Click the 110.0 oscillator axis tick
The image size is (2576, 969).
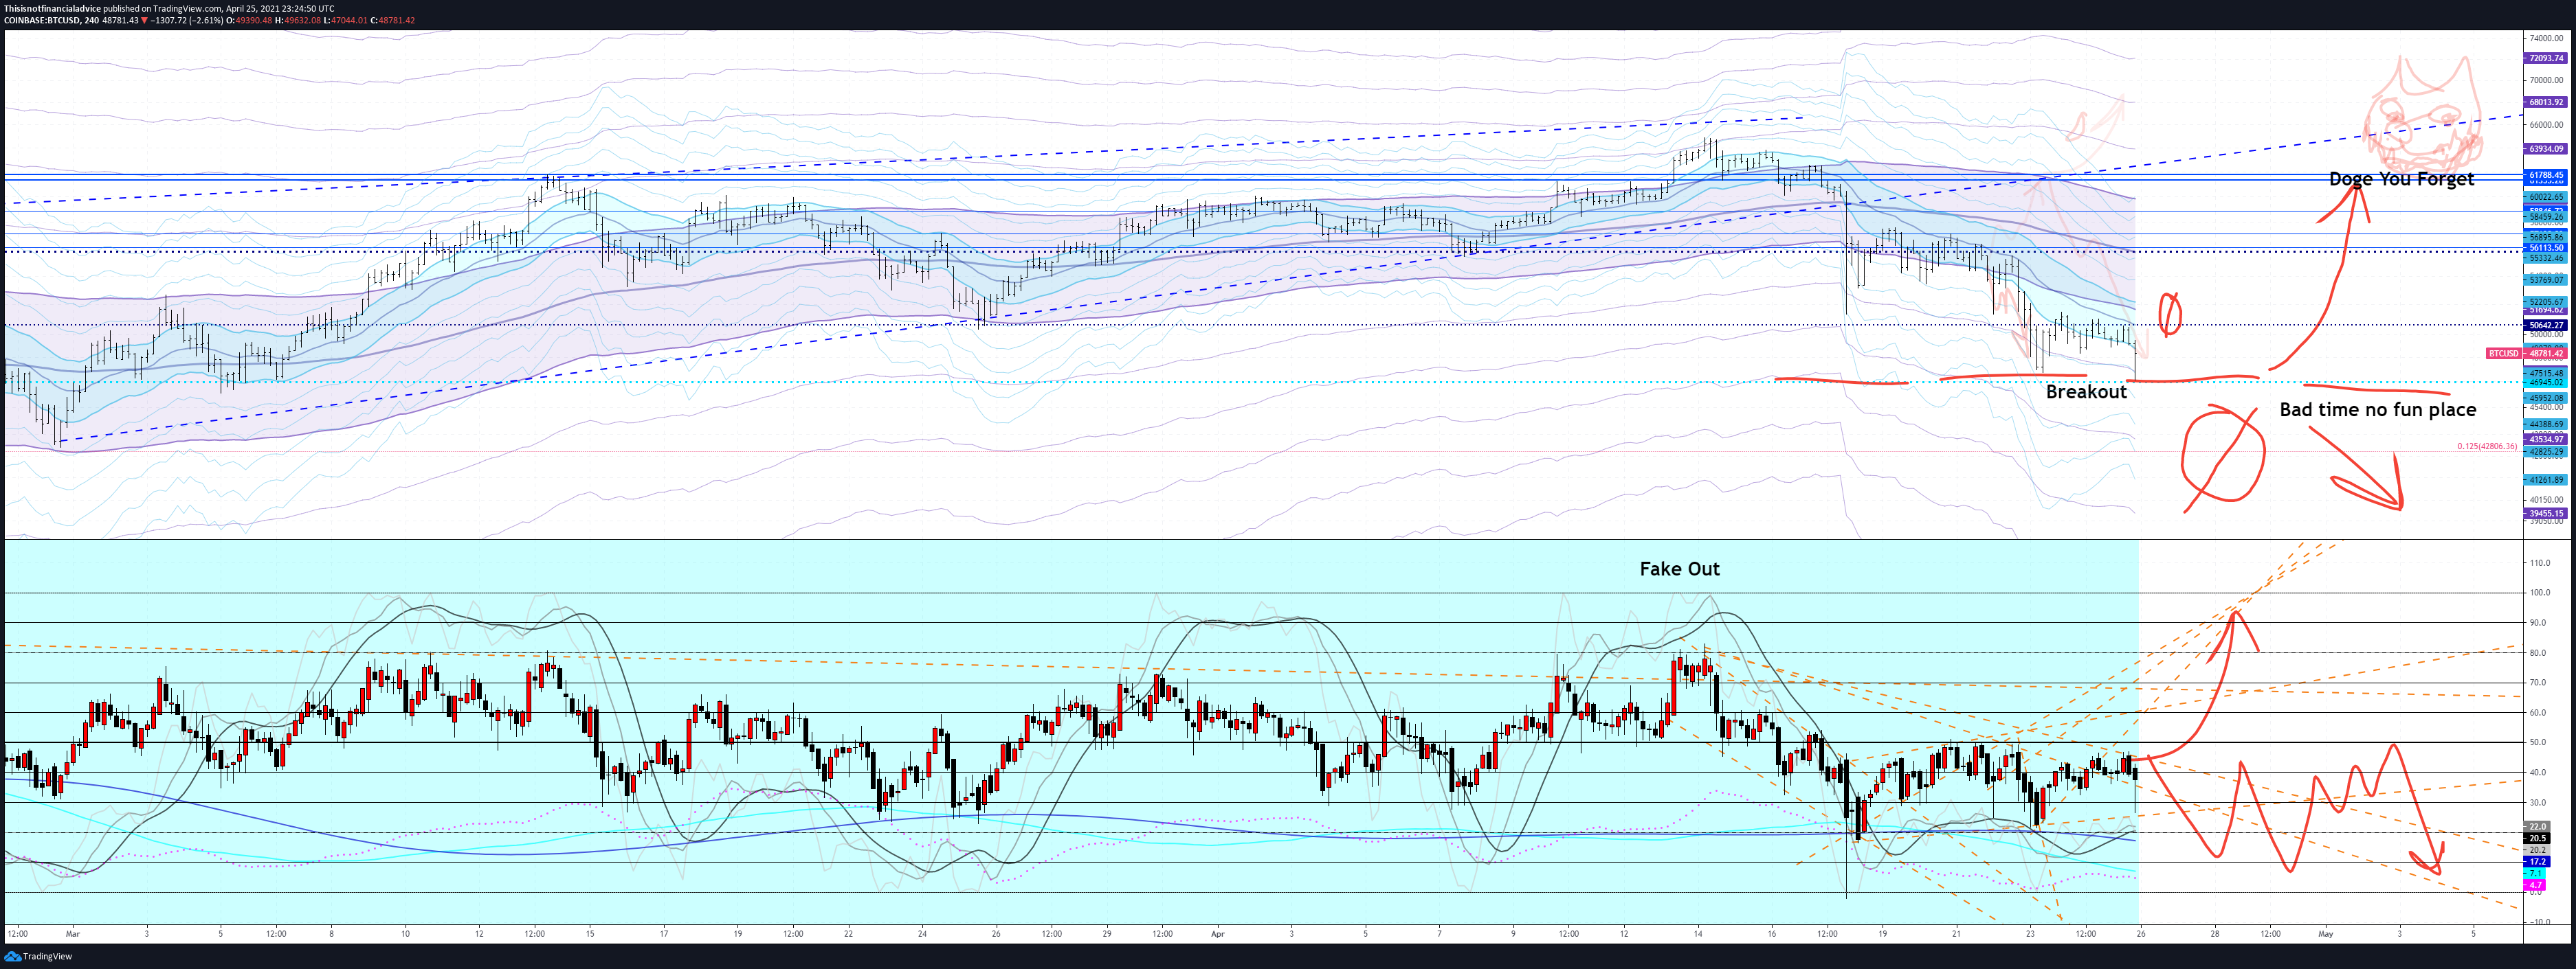click(2540, 563)
